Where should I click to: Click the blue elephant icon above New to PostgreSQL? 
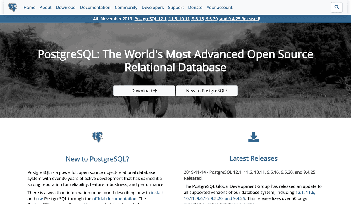point(97,136)
